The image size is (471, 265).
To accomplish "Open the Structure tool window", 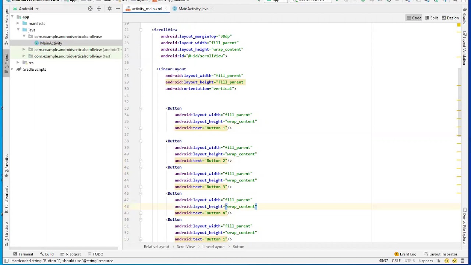I will (6, 234).
